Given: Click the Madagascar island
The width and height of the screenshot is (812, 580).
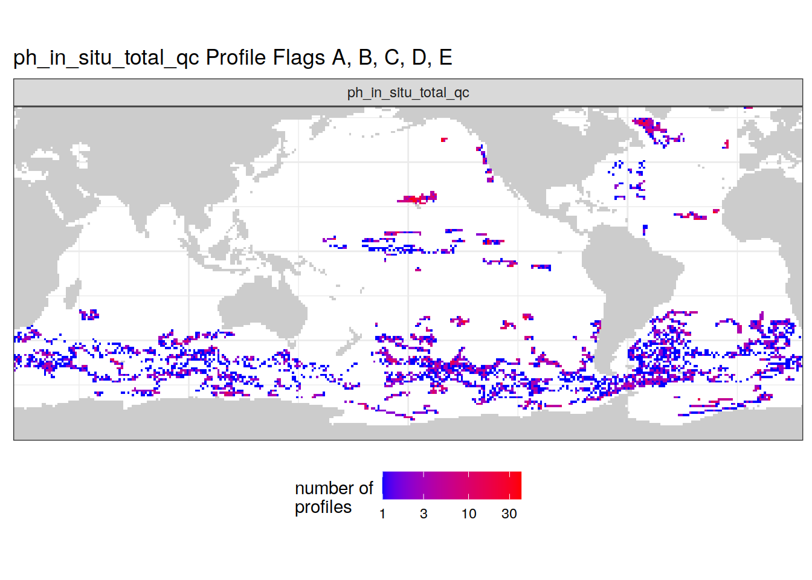Looking at the screenshot, I should tap(71, 295).
